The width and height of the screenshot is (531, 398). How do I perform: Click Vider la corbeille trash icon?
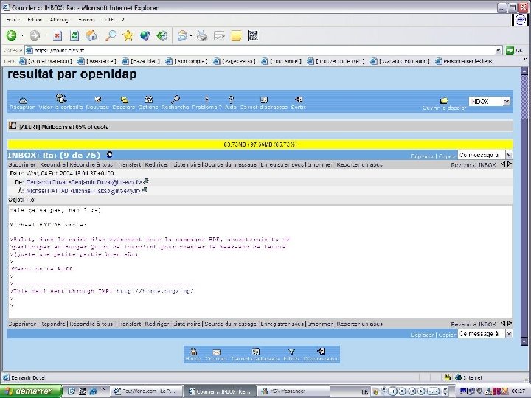click(x=61, y=99)
